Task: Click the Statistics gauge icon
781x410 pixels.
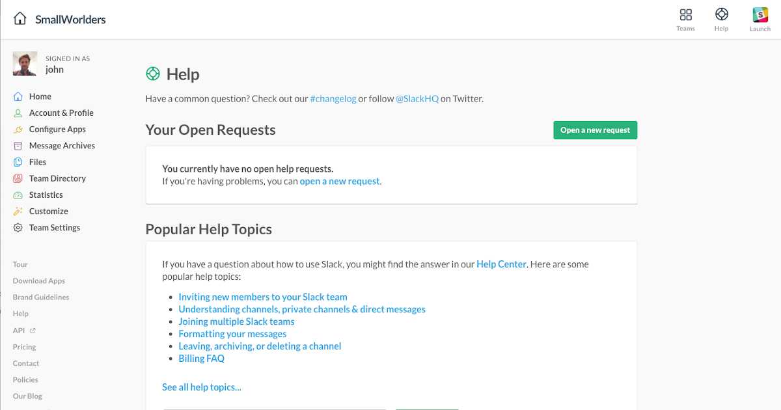Action: pos(18,195)
